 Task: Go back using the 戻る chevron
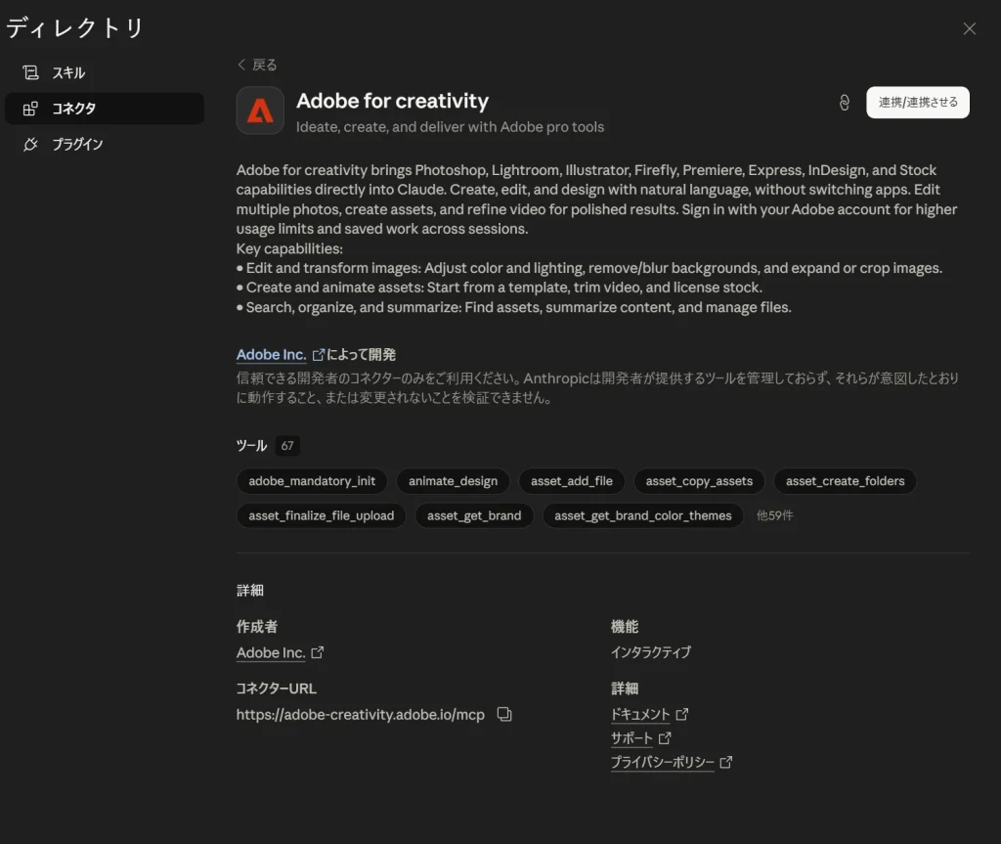pyautogui.click(x=242, y=65)
